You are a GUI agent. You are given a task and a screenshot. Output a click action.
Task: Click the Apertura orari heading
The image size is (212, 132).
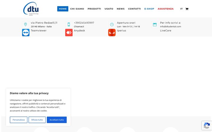tap(126, 23)
